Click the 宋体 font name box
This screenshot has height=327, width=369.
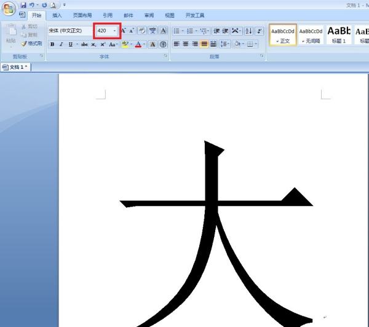point(70,31)
